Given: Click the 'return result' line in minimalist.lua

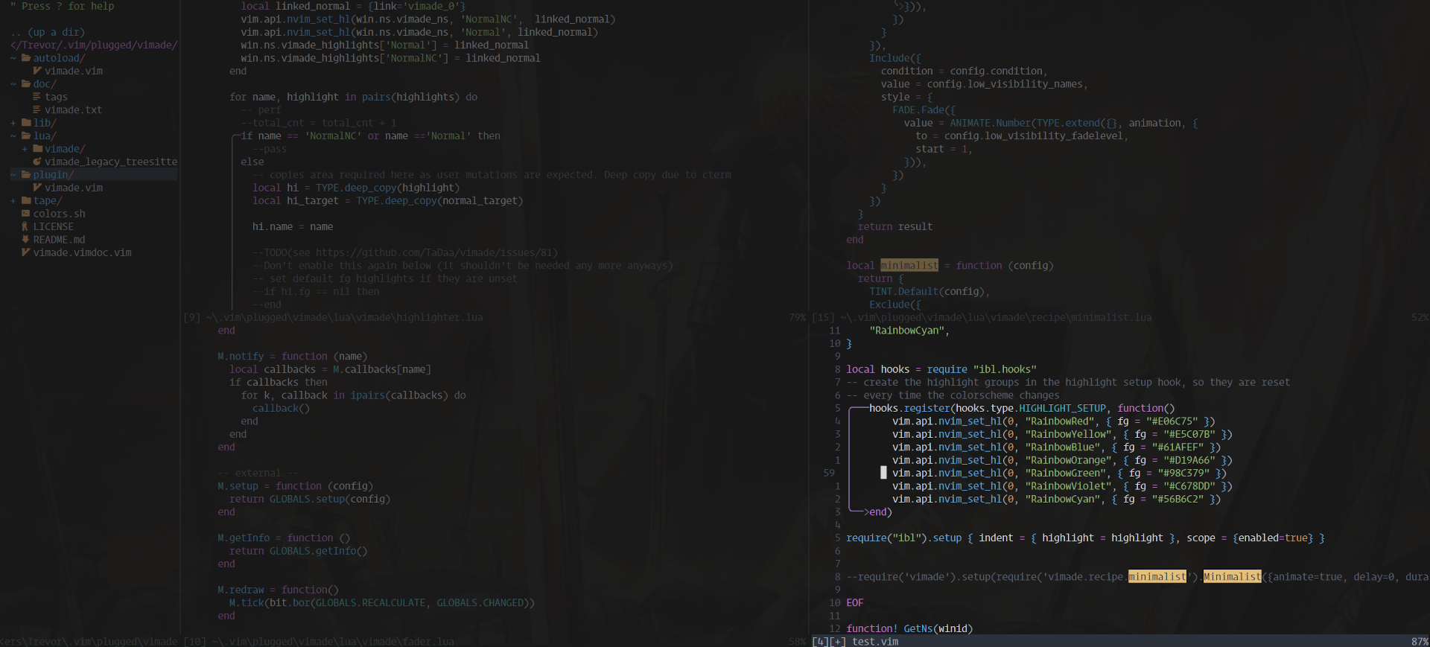Looking at the screenshot, I should 895,226.
